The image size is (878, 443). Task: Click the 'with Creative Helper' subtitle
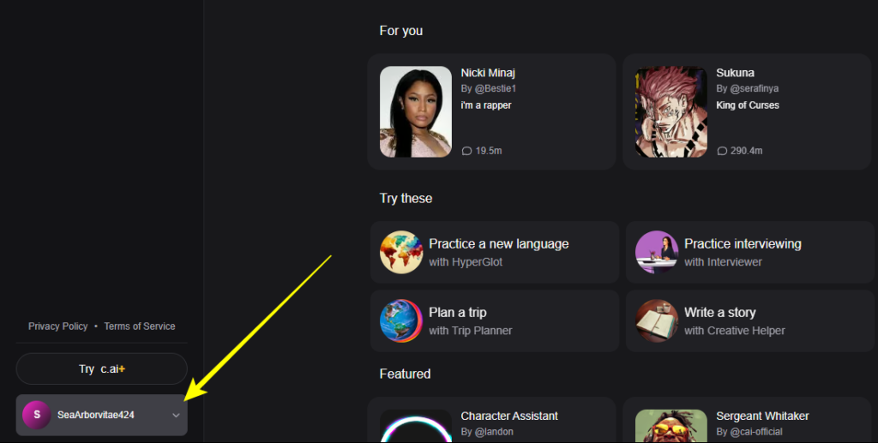[x=735, y=331]
